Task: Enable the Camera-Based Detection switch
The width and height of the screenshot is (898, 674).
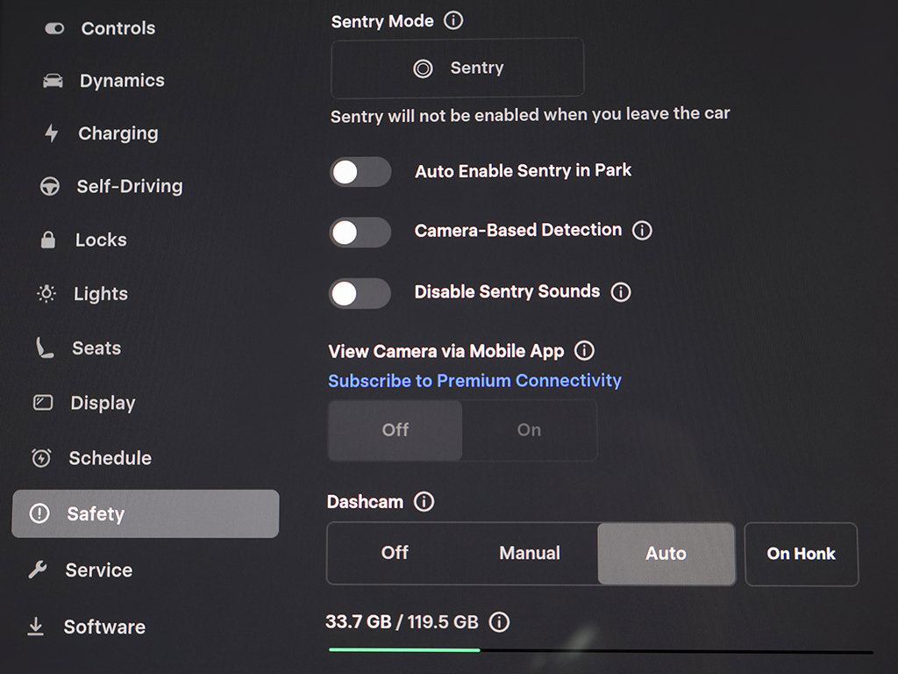Action: (360, 232)
